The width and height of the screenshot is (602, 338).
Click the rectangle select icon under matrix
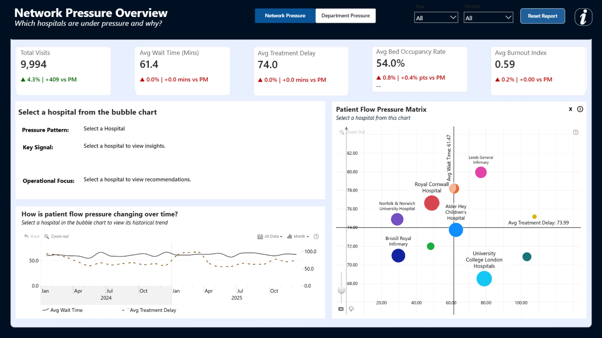click(x=341, y=309)
